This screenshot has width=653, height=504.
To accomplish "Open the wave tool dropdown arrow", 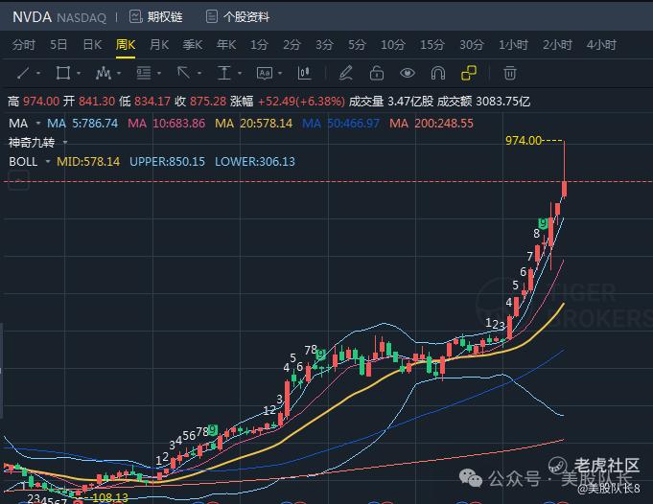I will coord(119,73).
